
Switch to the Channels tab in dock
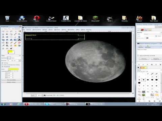(x=142, y=30)
